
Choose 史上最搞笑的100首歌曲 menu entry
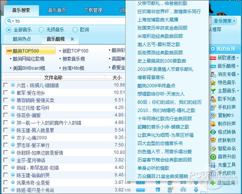point(162,61)
